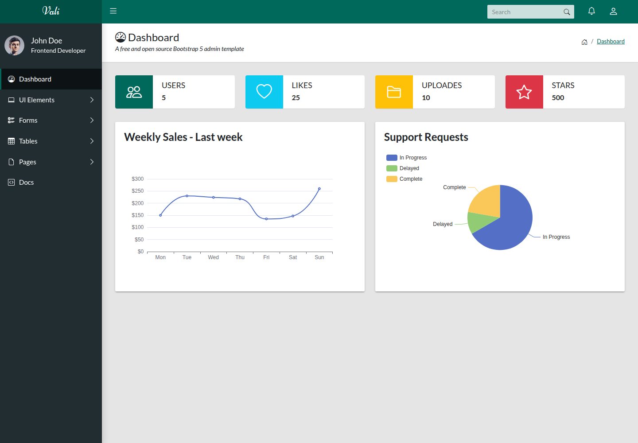Click the Forms menu label
Viewport: 638px width, 443px height.
coord(28,120)
